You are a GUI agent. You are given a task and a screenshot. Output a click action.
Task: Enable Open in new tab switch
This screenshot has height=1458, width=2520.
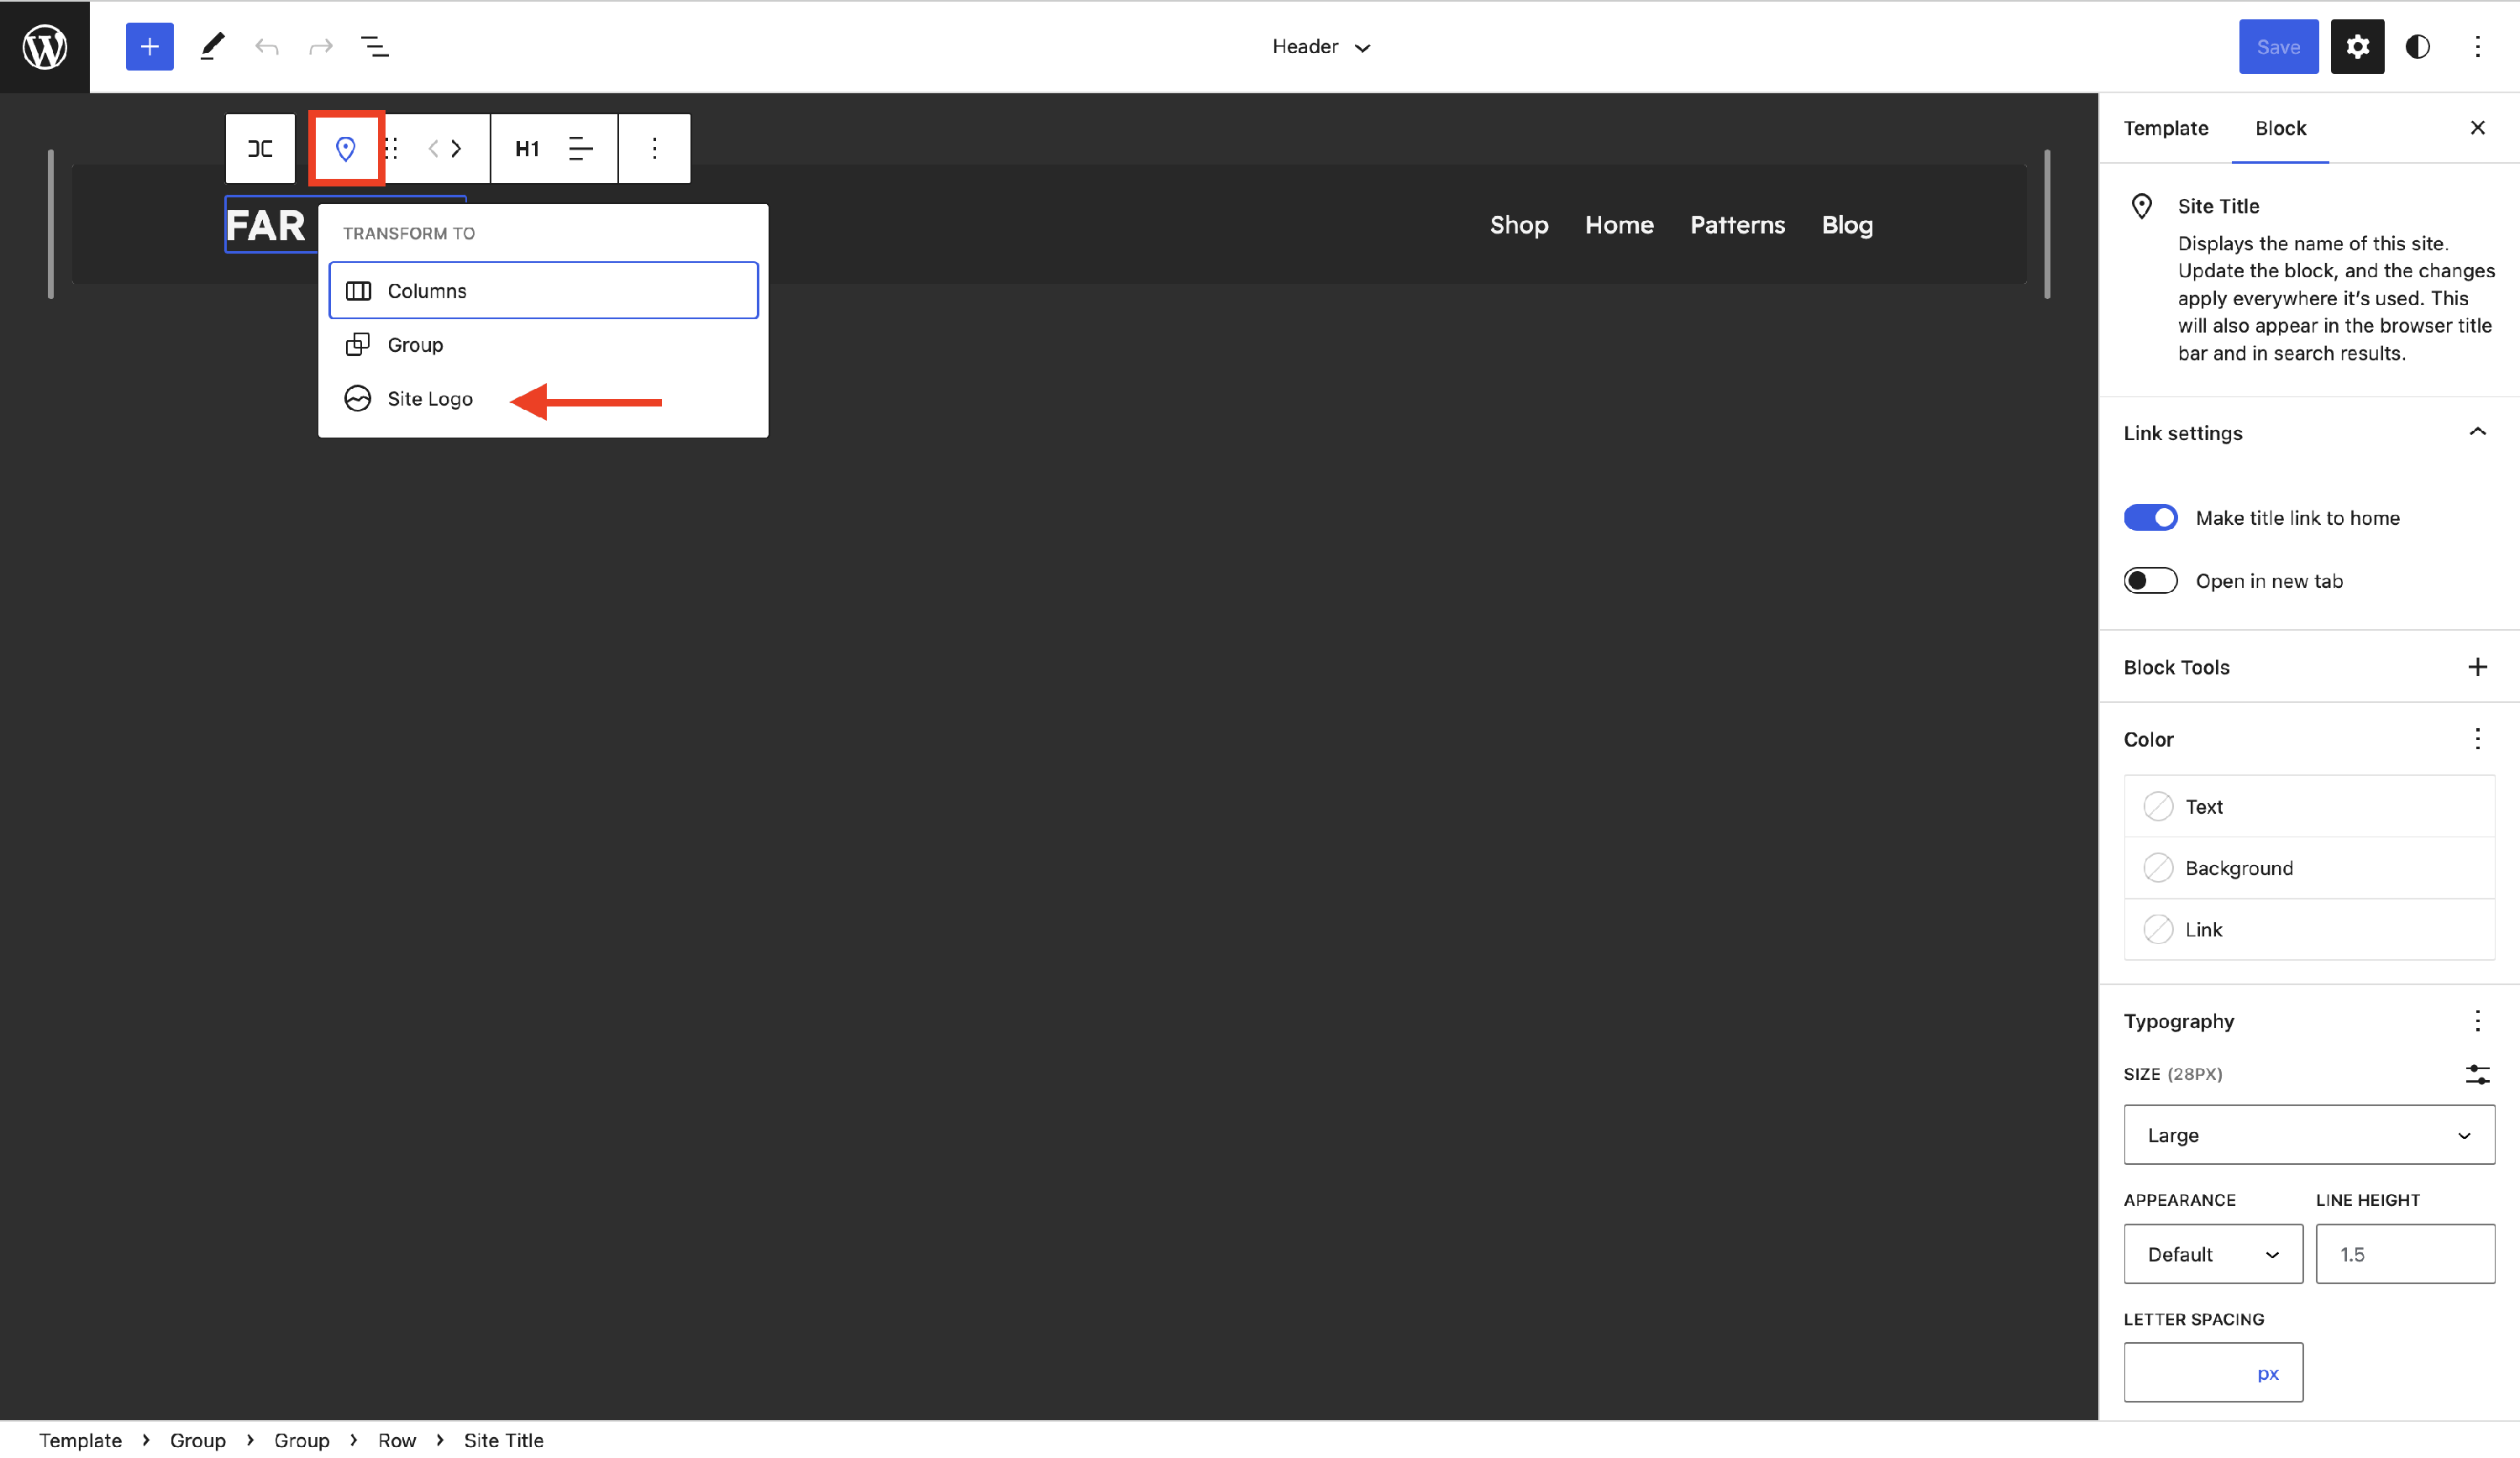2150,580
